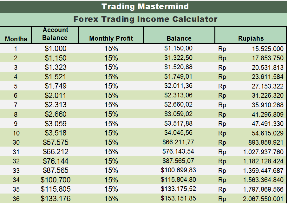Click the month 31 row number
Image resolution: width=288 pixels, height=204 pixels.
tap(16, 152)
